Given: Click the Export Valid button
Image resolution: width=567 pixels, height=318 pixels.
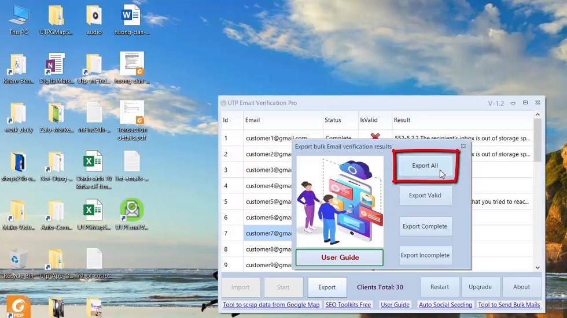Looking at the screenshot, I should (425, 196).
